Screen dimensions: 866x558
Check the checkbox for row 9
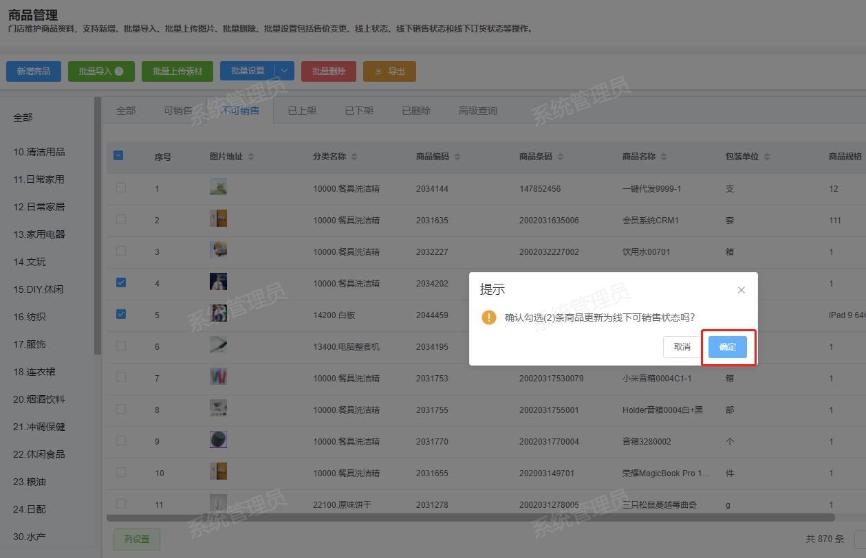point(121,440)
